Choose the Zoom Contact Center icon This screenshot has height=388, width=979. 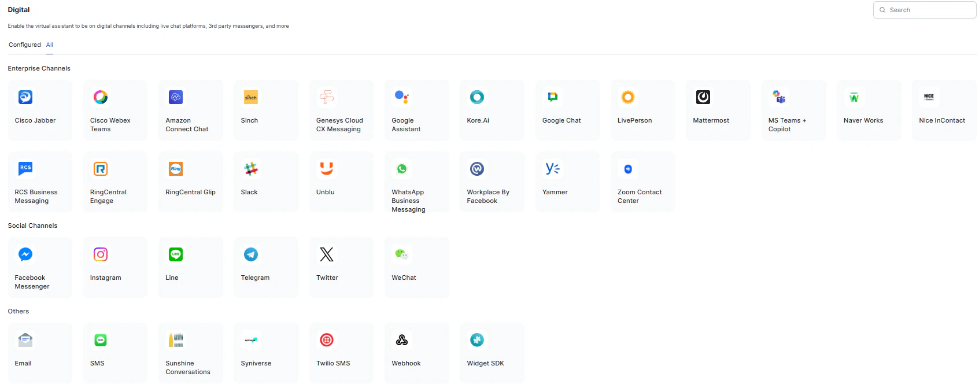[x=628, y=169]
